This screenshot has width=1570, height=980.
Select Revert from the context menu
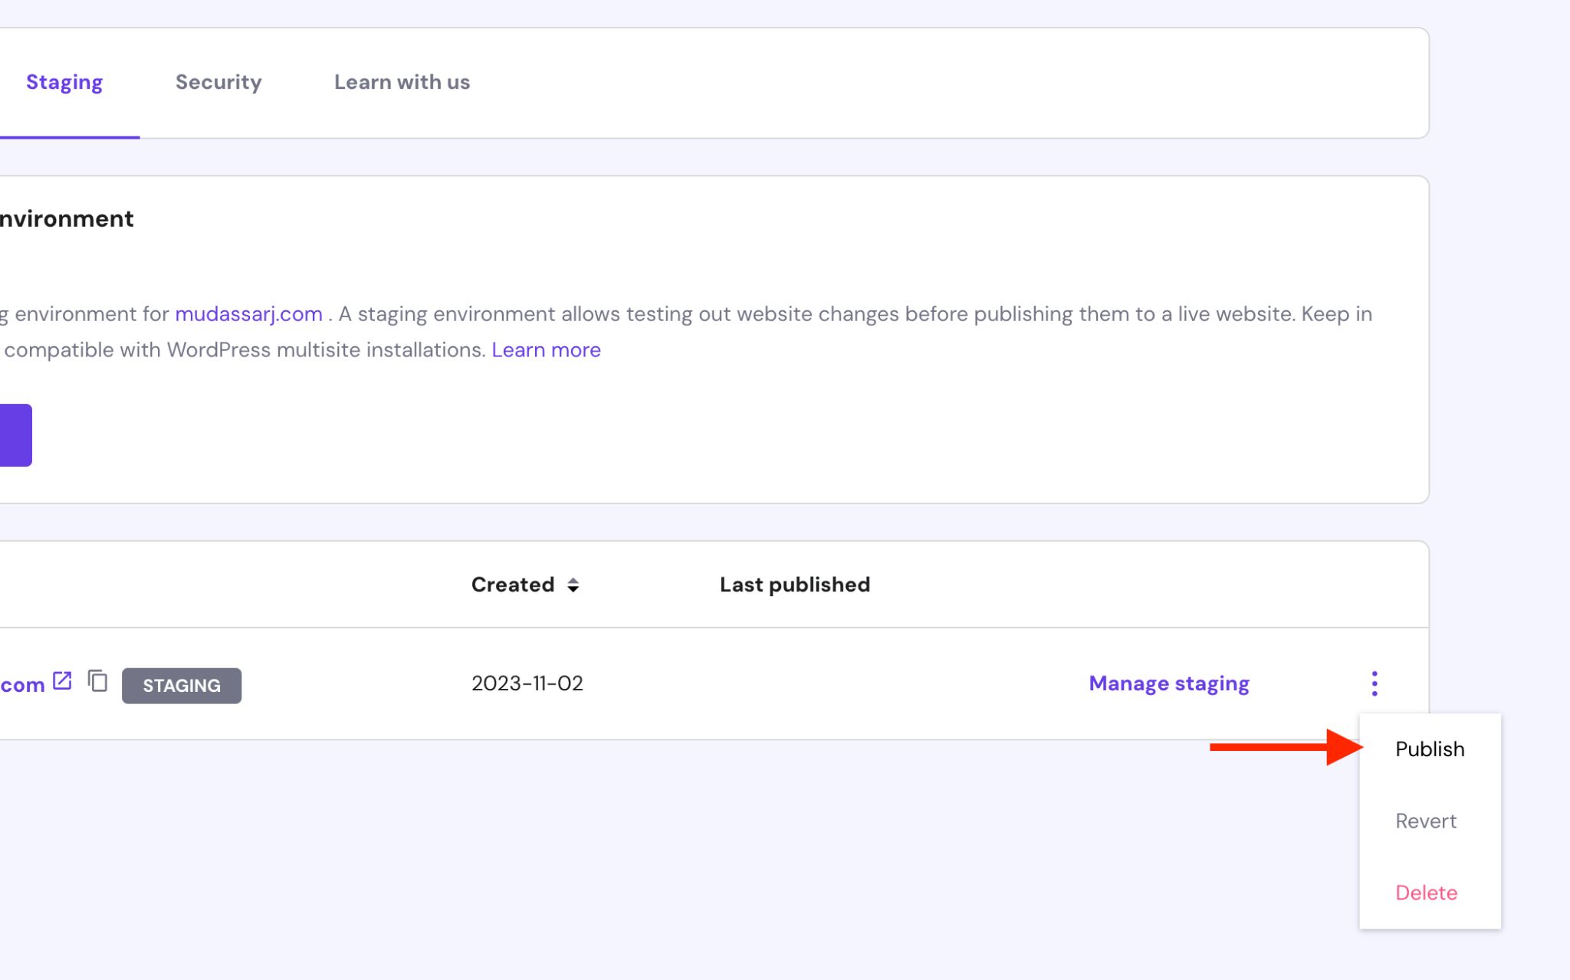tap(1425, 821)
